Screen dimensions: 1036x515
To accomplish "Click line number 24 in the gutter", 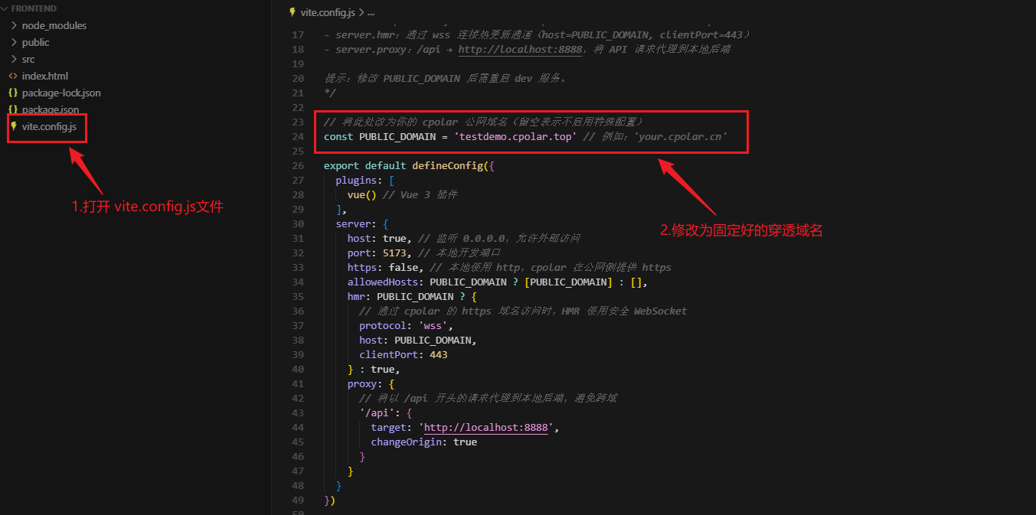I will click(x=298, y=137).
